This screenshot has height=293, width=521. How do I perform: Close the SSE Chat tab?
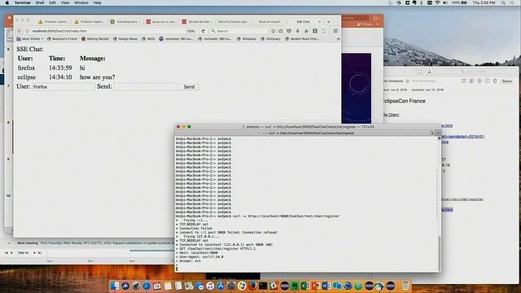pos(320,22)
